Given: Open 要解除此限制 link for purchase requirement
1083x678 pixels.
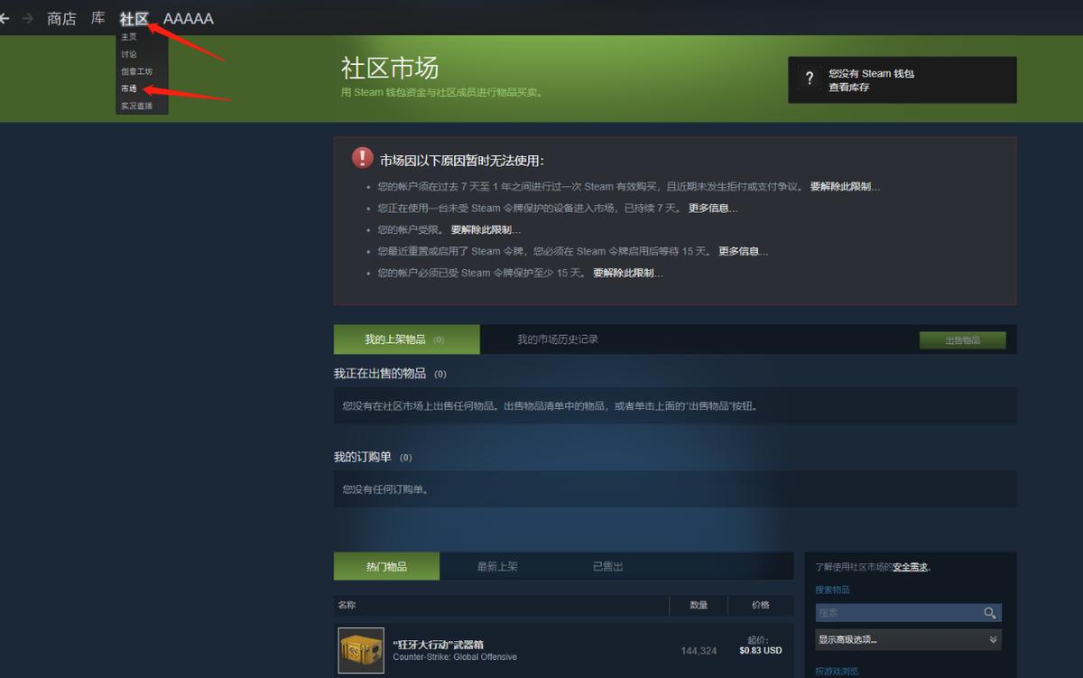Looking at the screenshot, I should (x=845, y=187).
